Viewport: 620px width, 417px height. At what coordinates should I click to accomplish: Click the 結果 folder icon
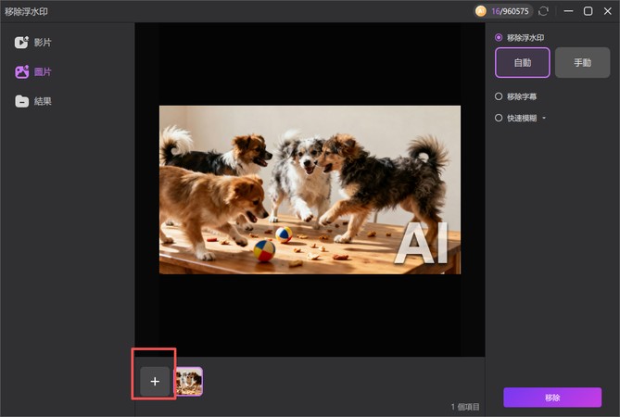click(21, 101)
